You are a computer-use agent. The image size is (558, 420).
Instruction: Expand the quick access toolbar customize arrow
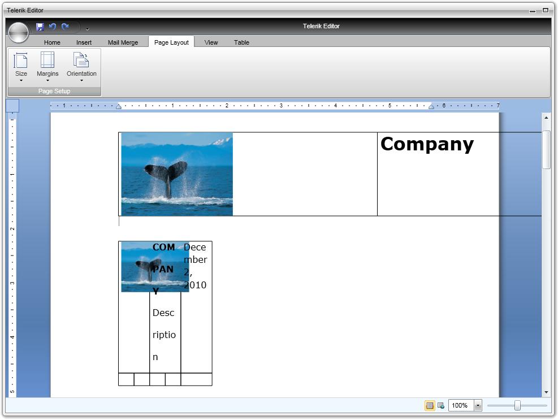coord(88,29)
